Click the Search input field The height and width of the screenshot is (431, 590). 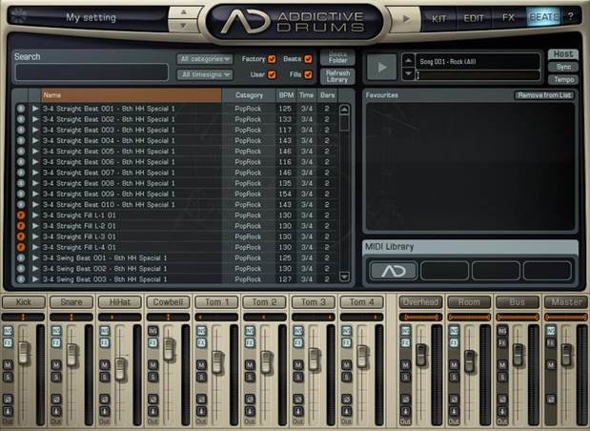coord(92,72)
